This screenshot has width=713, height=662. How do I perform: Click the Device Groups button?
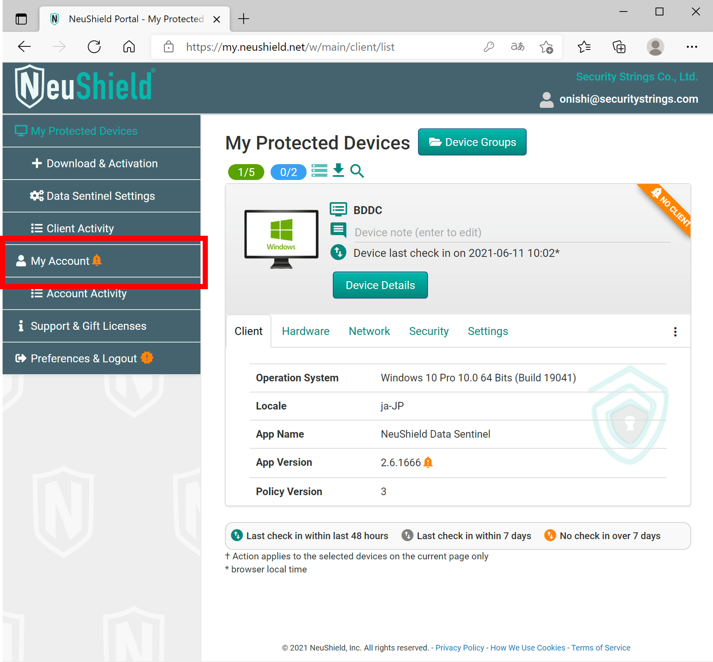click(472, 142)
